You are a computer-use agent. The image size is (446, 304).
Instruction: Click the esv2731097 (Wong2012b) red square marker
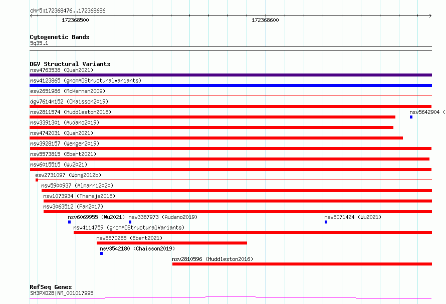(x=37, y=180)
